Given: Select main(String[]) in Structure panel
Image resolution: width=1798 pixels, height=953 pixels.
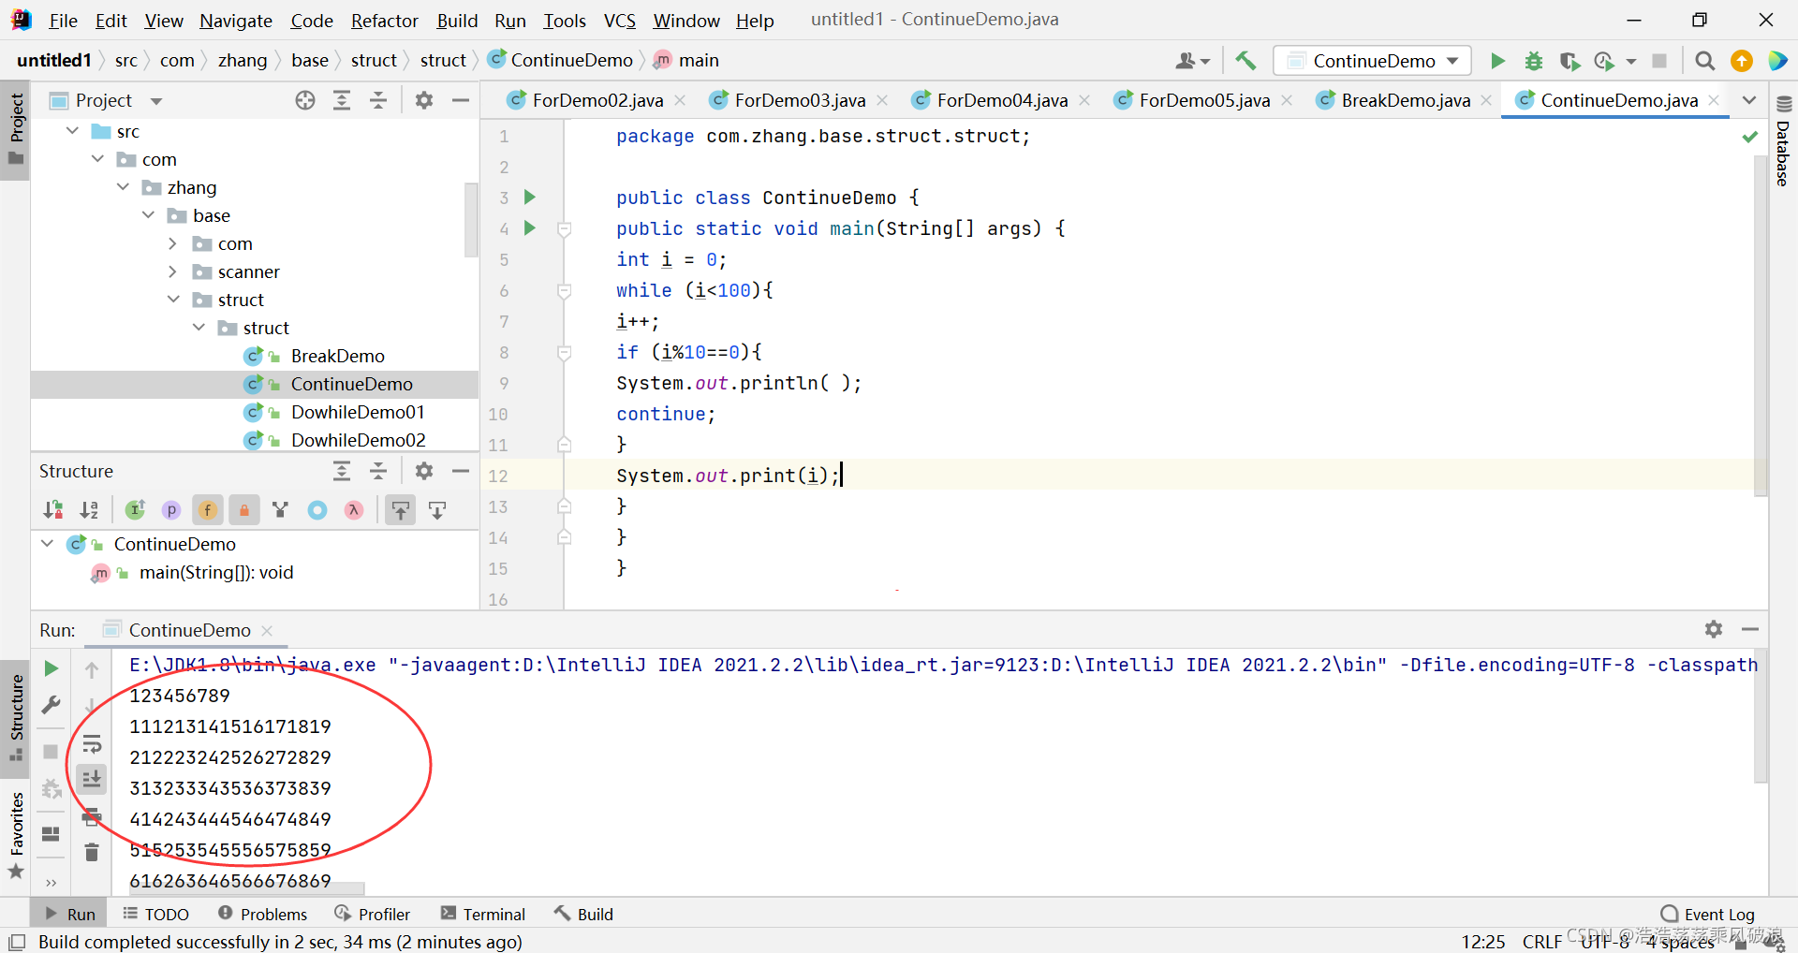Looking at the screenshot, I should (216, 572).
